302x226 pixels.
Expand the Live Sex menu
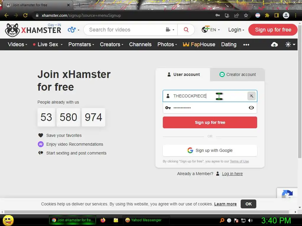pyautogui.click(x=48, y=44)
